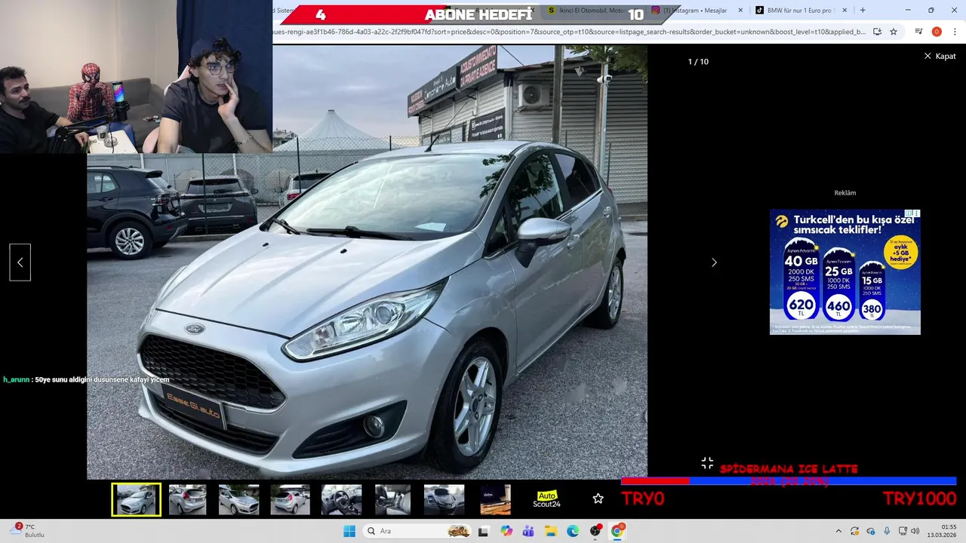This screenshot has height=543, width=966.
Task: Switch to Chrome on the taskbar
Action: tap(617, 531)
